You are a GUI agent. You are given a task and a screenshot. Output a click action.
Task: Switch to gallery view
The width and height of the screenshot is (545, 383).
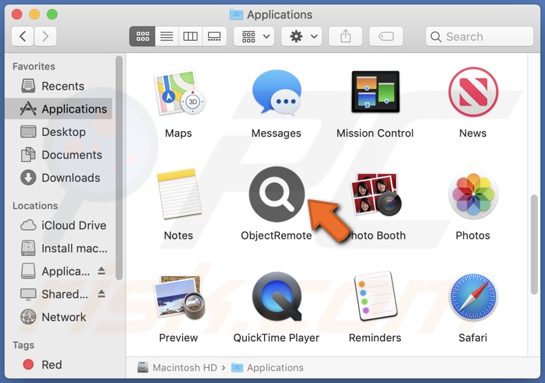(x=215, y=36)
